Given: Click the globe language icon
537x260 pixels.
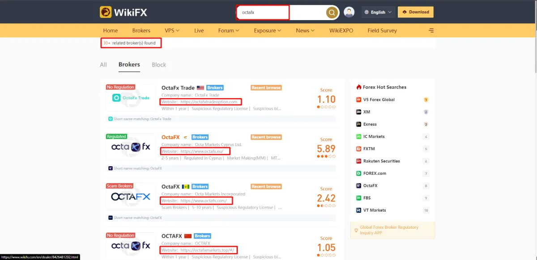Looking at the screenshot, I should 367,12.
